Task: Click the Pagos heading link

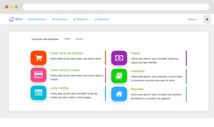Action: click(135, 53)
